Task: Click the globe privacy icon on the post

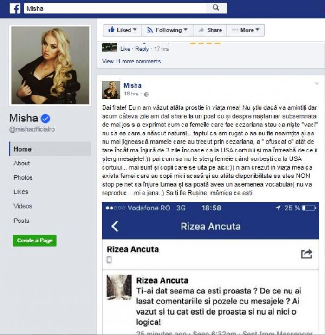Action: [x=146, y=94]
